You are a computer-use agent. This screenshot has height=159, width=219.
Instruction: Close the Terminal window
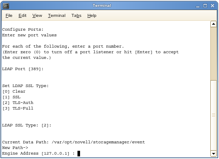tap(213, 6)
